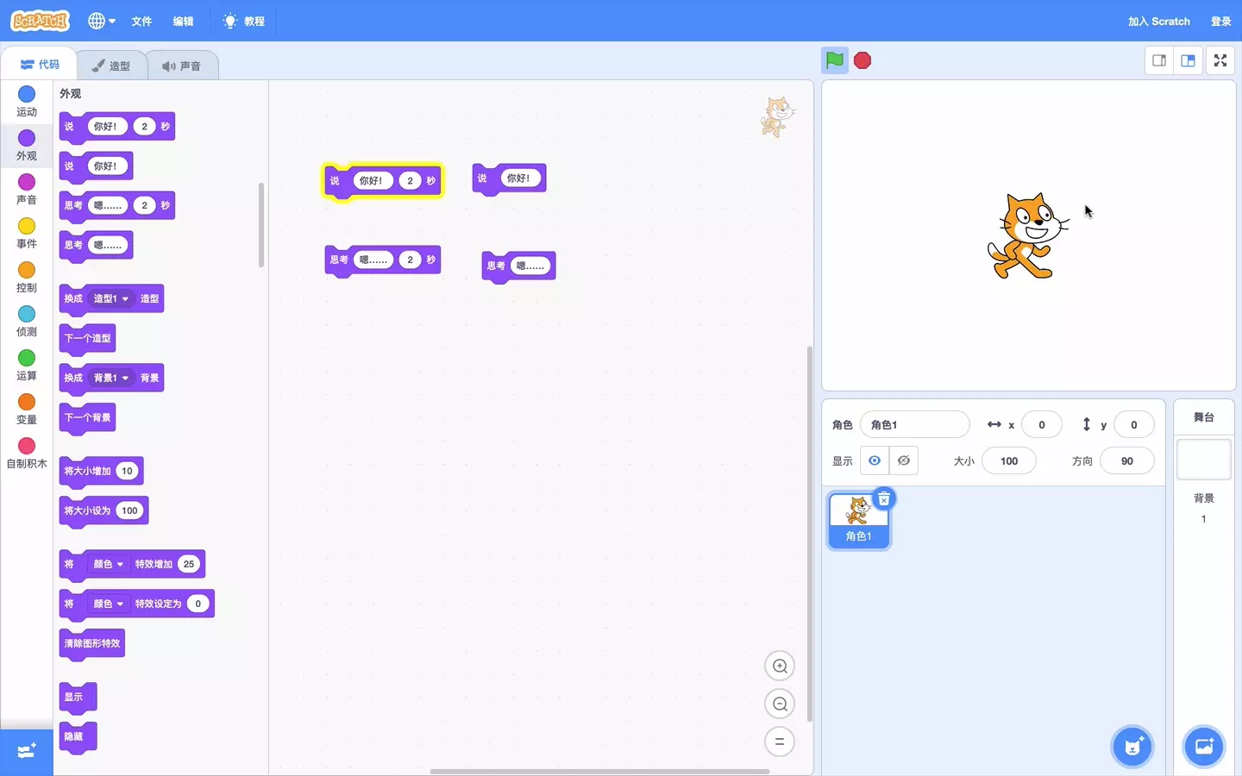Select the 控制 block category

(x=27, y=277)
